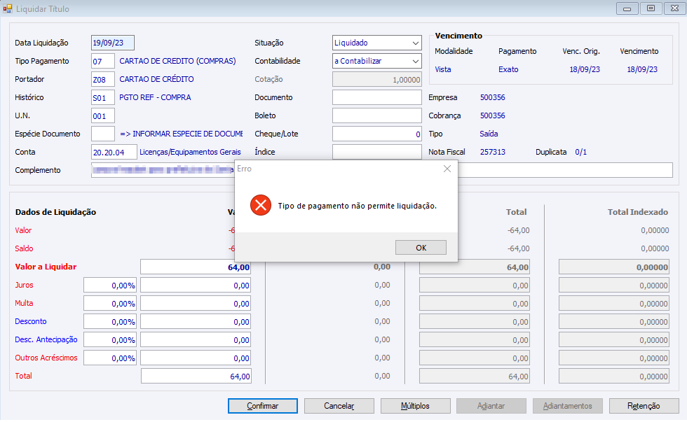Click the Data Liquidação date field
The height and width of the screenshot is (422, 687).
(x=113, y=43)
